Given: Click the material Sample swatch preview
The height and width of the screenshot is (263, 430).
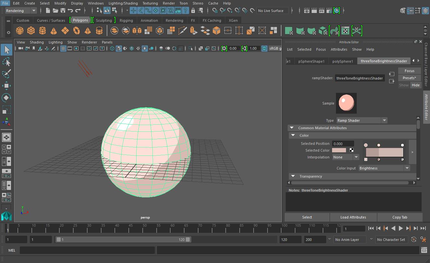Looking at the screenshot, I should pyautogui.click(x=346, y=103).
